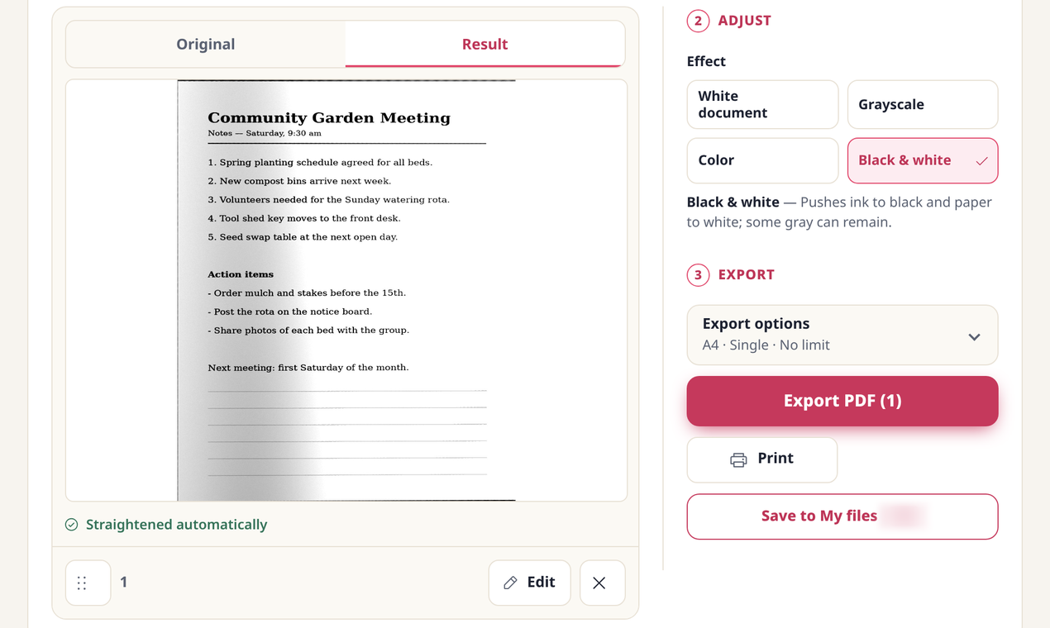The image size is (1050, 628).
Task: Choose the Black & white effect
Action: pos(923,160)
